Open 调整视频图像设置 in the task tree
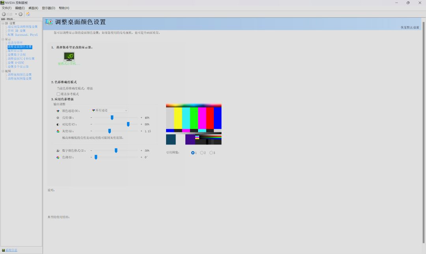 pyautogui.click(x=20, y=78)
